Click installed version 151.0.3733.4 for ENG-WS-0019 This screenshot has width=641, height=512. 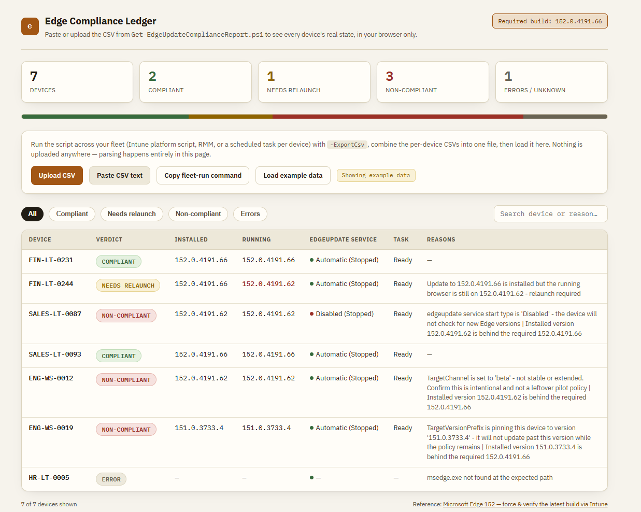(x=199, y=428)
